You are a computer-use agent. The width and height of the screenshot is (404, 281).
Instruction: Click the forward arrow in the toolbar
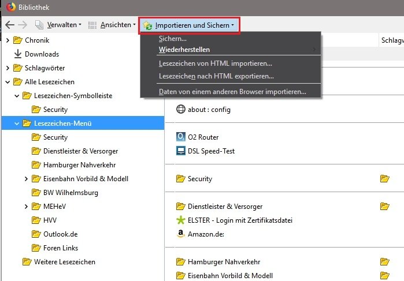23,25
